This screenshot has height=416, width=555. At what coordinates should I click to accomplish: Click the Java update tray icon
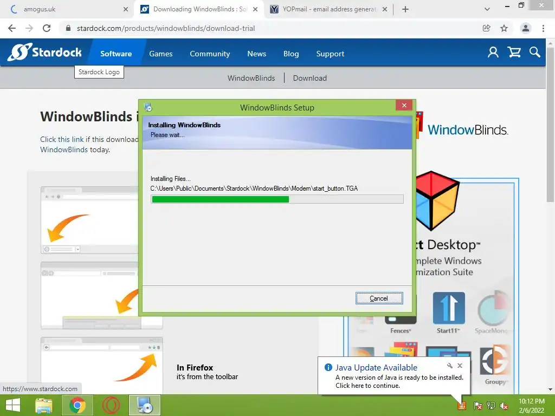point(462,405)
